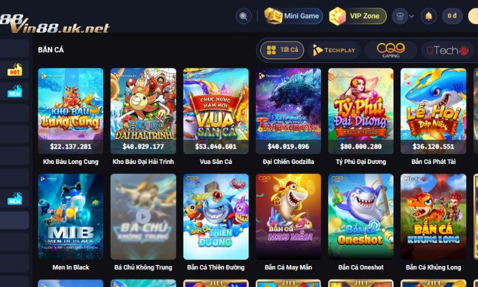Click the Mini Game dice icon

tap(273, 16)
